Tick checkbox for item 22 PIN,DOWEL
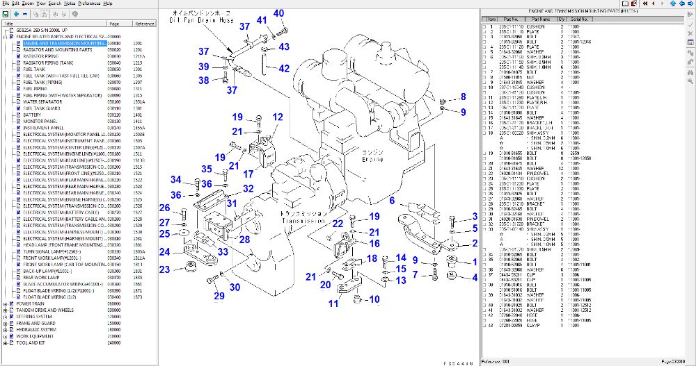The height and width of the screenshot is (366, 696). (x=484, y=173)
